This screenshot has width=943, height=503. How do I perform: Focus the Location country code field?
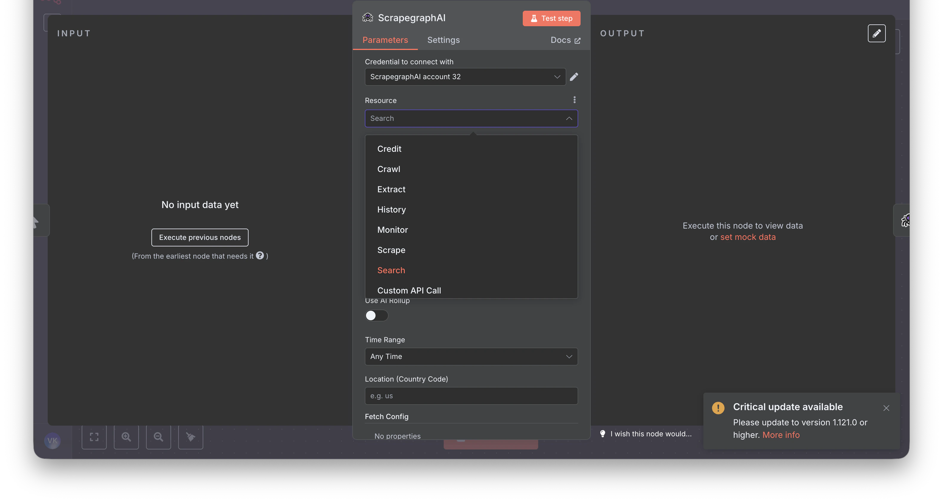pyautogui.click(x=471, y=396)
